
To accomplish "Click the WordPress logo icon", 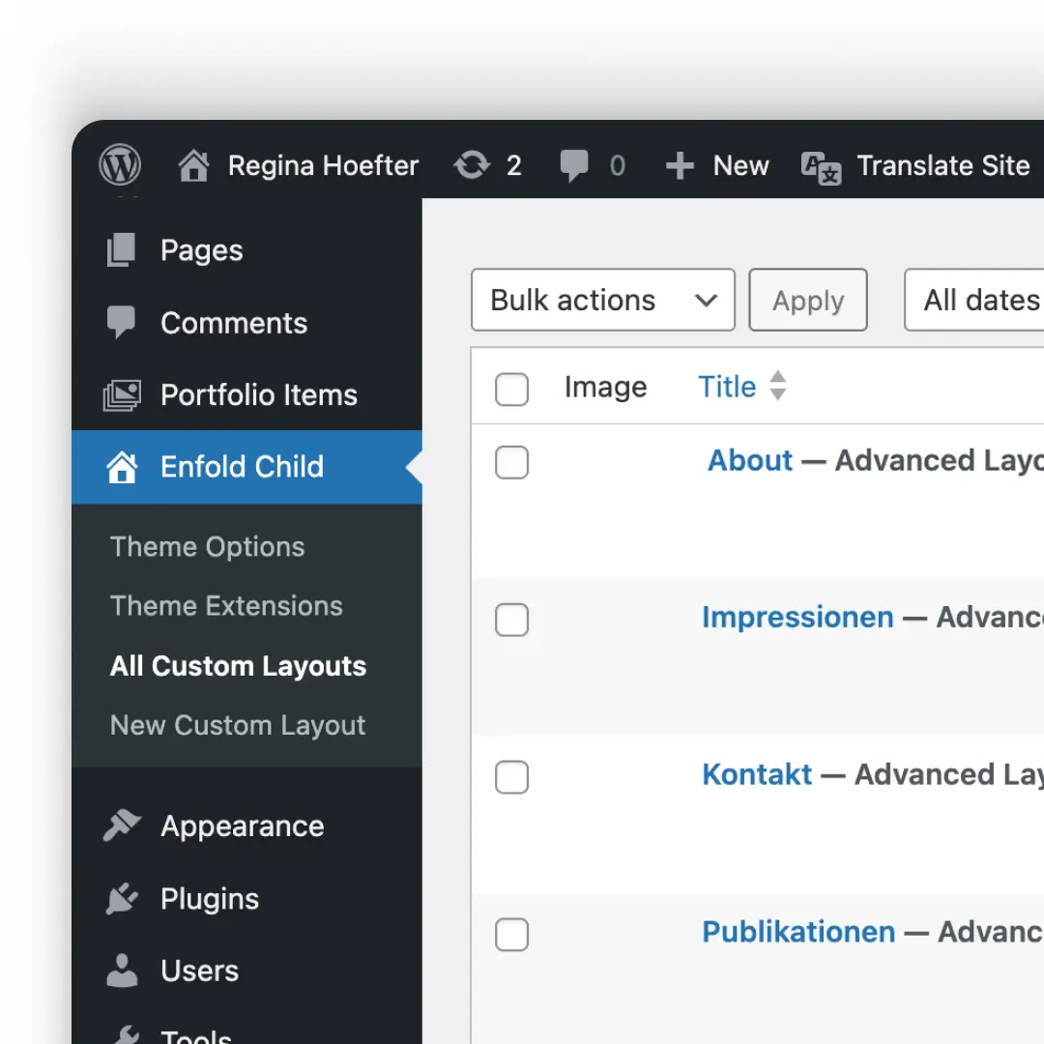I will click(121, 166).
